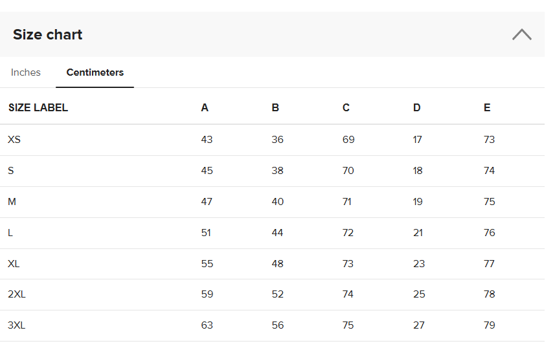Select the 3XL size row label
This screenshot has width=555, height=359.
tap(17, 325)
